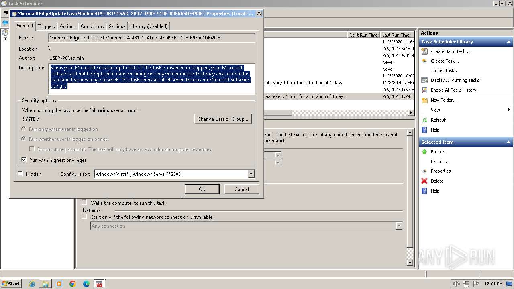Click the red Delete X icon
Screen dimensions: 514x289
[424, 181]
